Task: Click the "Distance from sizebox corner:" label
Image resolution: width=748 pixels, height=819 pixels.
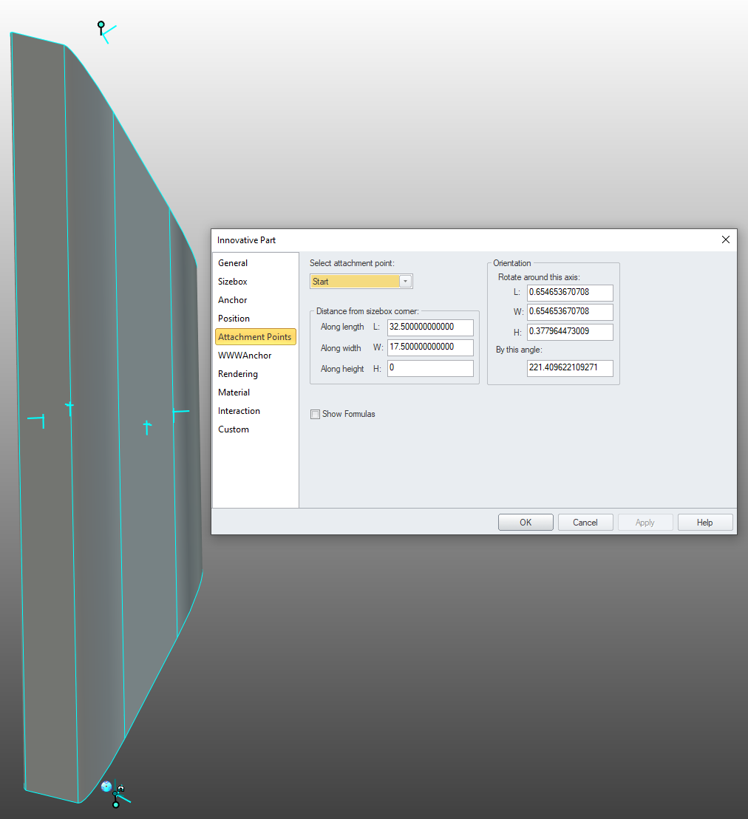Action: point(367,311)
